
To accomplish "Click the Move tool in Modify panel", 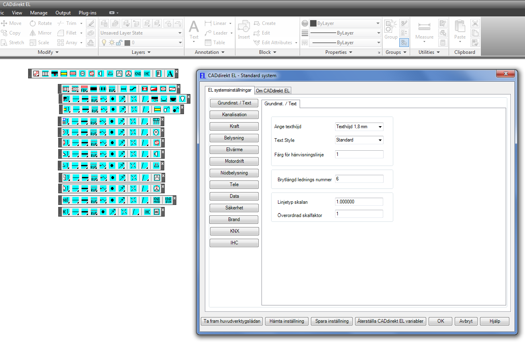I will (x=11, y=23).
